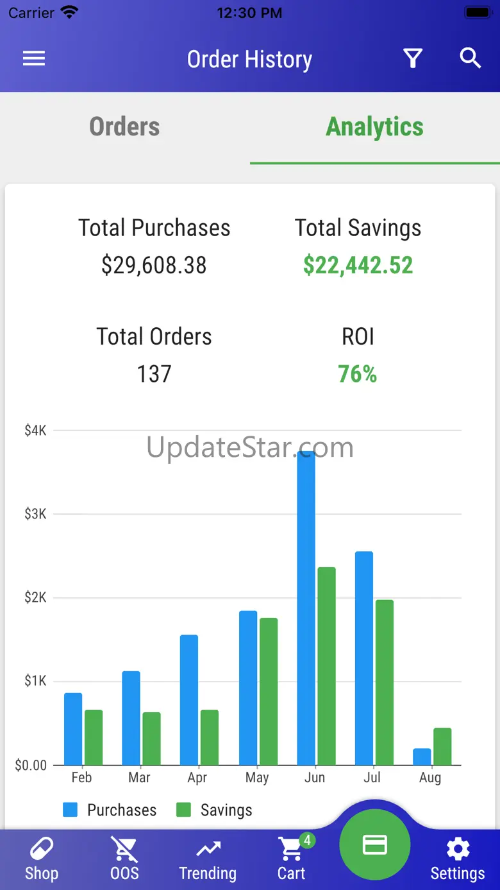This screenshot has height=890, width=500.
Task: Tap the search magnifier icon
Action: tap(471, 58)
